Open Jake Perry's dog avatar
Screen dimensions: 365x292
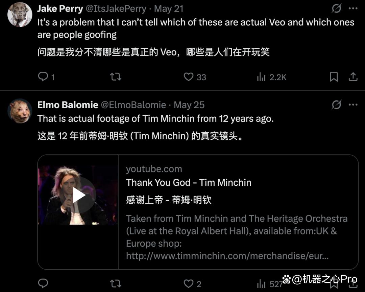click(x=20, y=15)
